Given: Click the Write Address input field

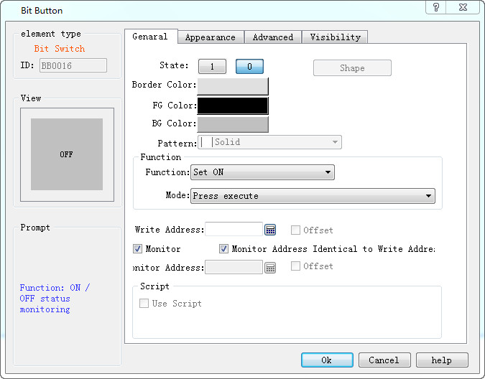Looking at the screenshot, I should coord(234,230).
